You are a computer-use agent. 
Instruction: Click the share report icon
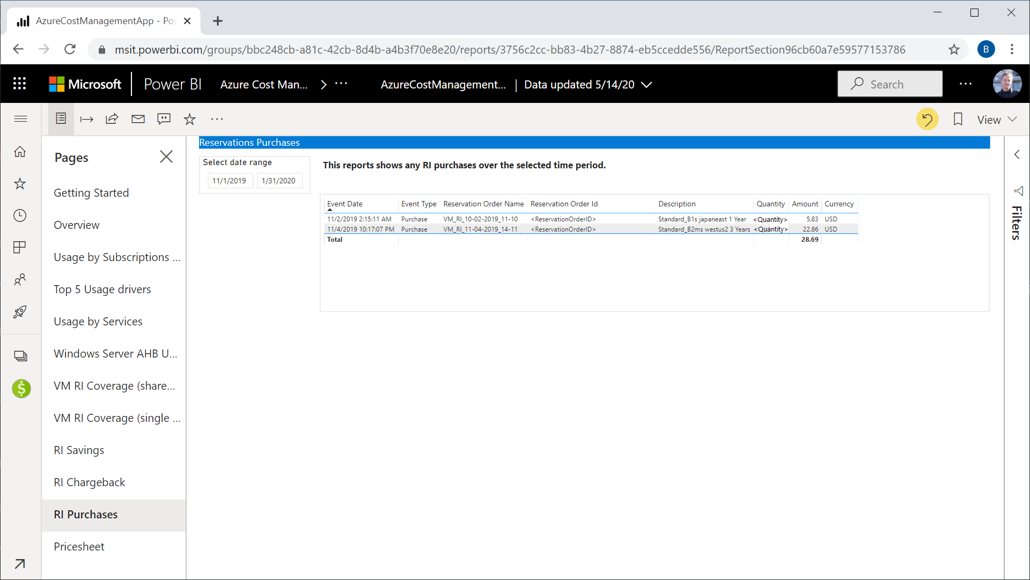pyautogui.click(x=112, y=119)
